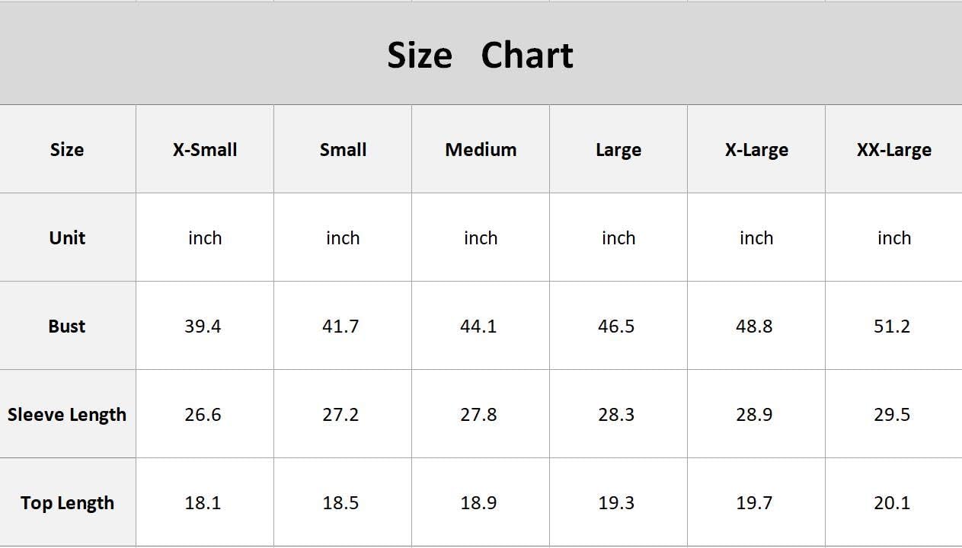
Task: Click the Unit row label
Action: click(x=68, y=237)
